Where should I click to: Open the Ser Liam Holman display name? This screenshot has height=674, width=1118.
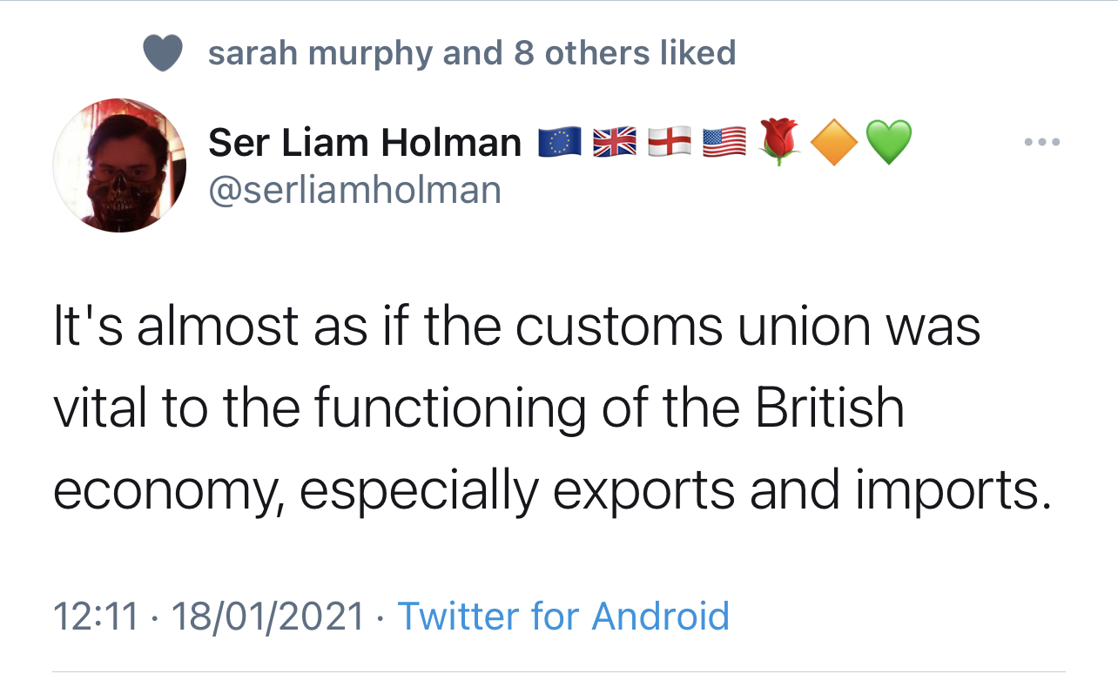(x=365, y=143)
